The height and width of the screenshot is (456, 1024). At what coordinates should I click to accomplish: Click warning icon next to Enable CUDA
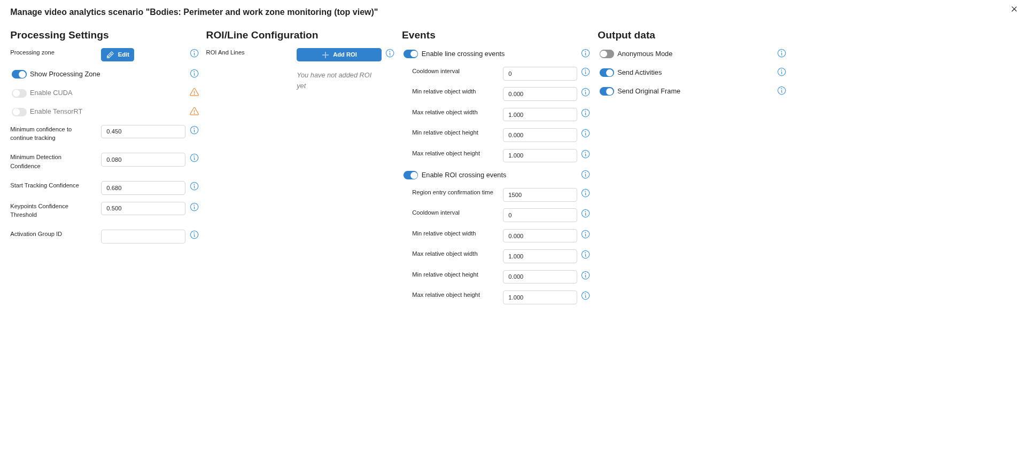point(194,92)
